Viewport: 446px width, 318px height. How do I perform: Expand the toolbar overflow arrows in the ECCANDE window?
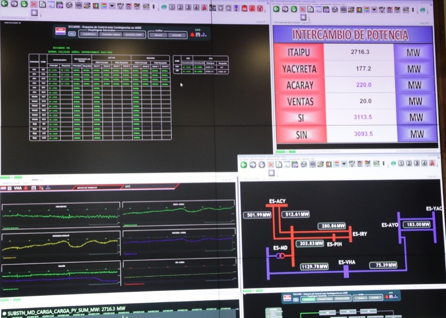tap(153, 6)
